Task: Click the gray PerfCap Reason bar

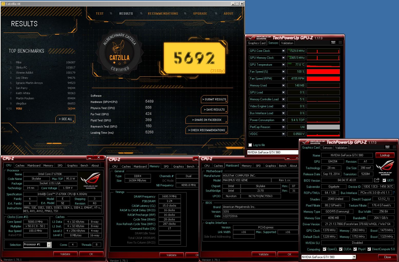Action: tap(323, 127)
